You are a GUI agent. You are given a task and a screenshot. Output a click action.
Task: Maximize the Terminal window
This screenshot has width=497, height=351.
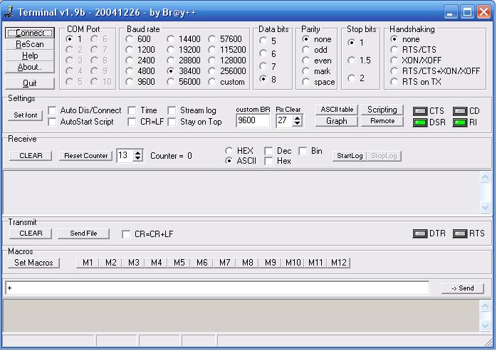point(467,12)
